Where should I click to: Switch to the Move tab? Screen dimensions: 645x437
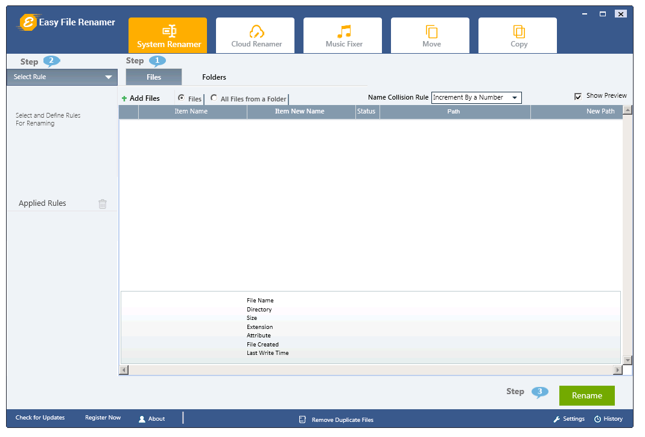pos(430,36)
